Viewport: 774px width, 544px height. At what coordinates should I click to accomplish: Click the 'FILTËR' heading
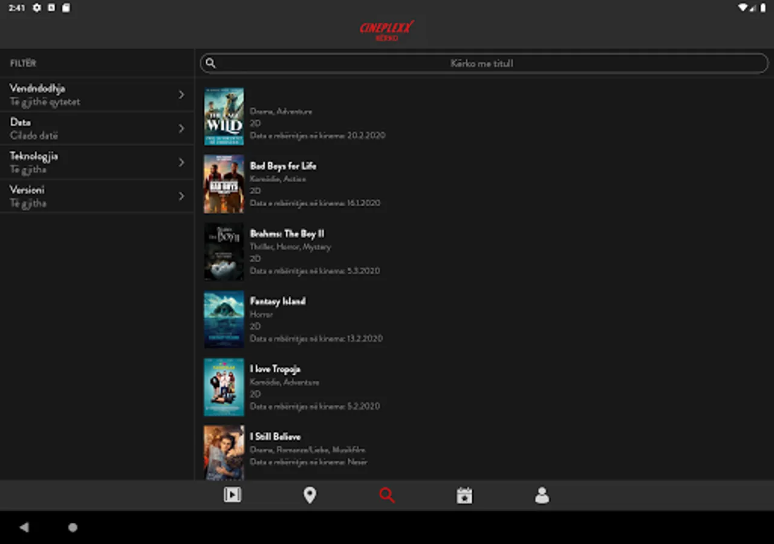click(23, 63)
